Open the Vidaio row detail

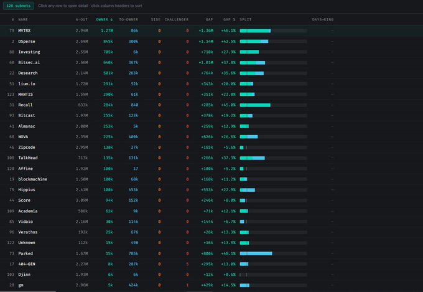(x=211, y=222)
